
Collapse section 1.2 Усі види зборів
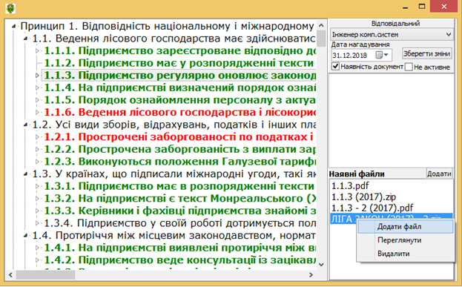coord(25,125)
